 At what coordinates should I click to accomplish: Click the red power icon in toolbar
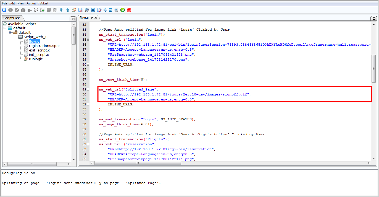[x=129, y=10]
